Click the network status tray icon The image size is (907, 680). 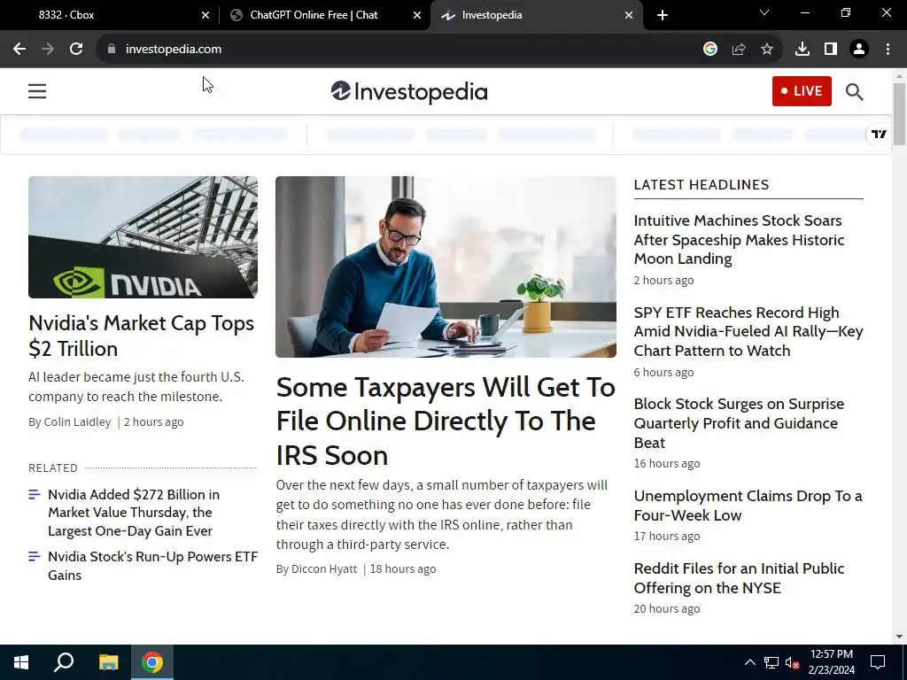771,662
